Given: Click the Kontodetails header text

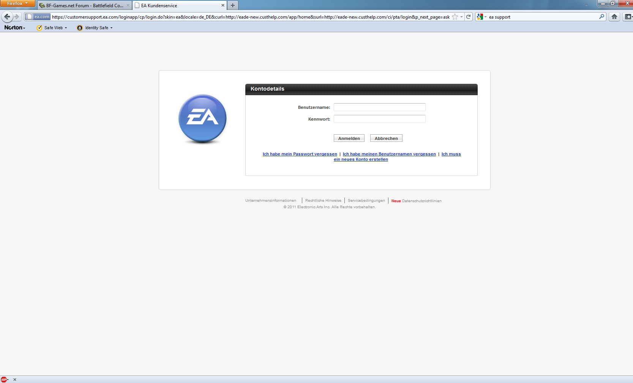Looking at the screenshot, I should pos(267,89).
